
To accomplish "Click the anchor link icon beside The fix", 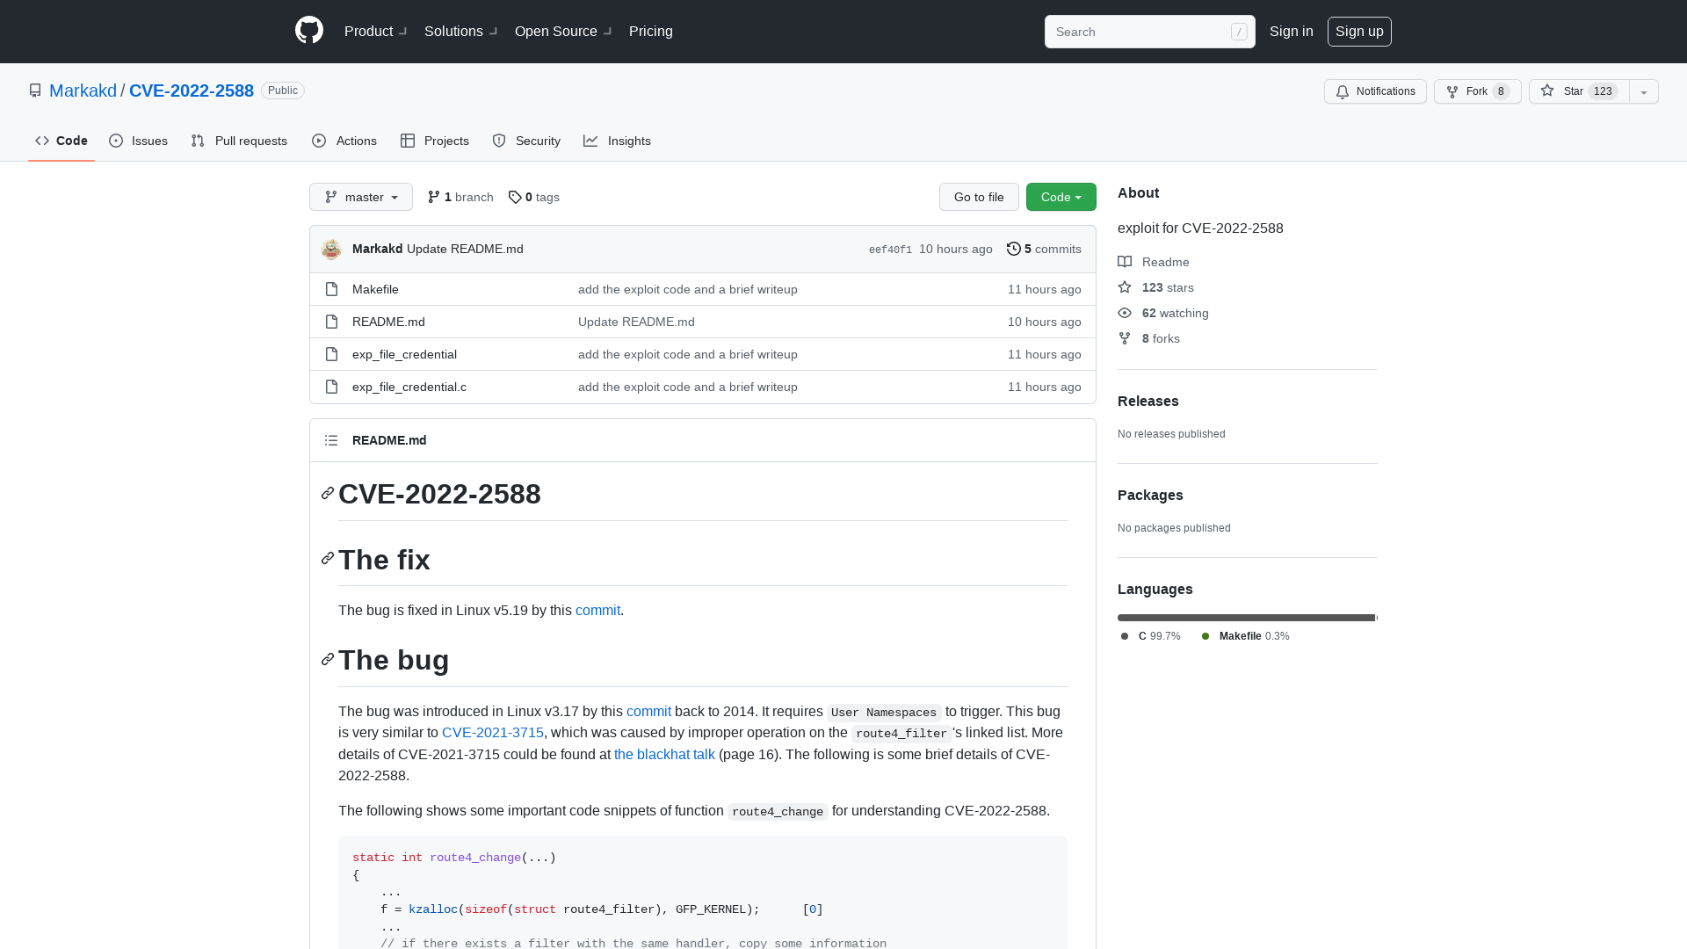I will (x=327, y=559).
